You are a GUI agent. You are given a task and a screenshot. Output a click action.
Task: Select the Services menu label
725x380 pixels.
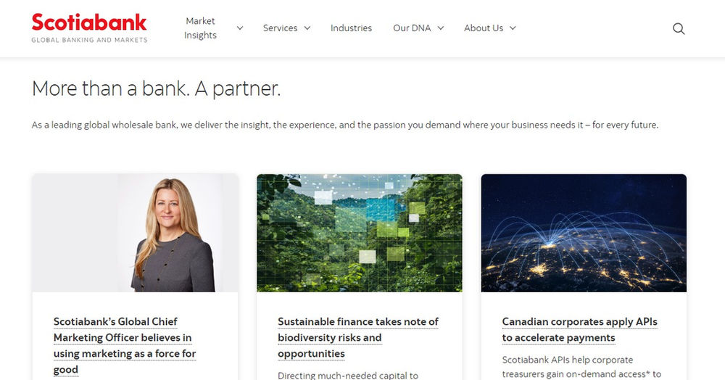pos(280,28)
